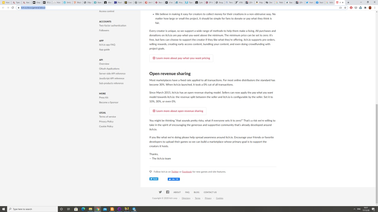This screenshot has width=378, height=212.
Task: Go back with the browser back arrow
Action: click(3, 8)
